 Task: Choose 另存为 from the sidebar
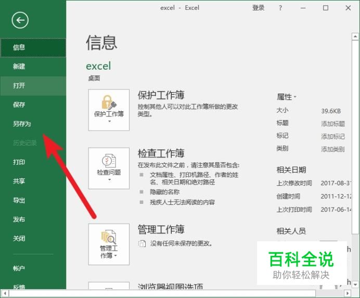click(33, 124)
